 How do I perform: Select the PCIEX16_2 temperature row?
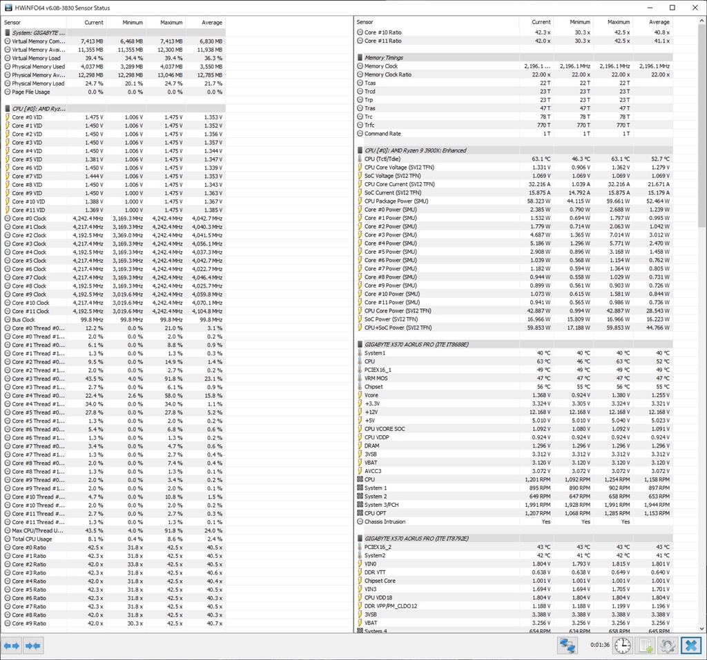(x=514, y=547)
